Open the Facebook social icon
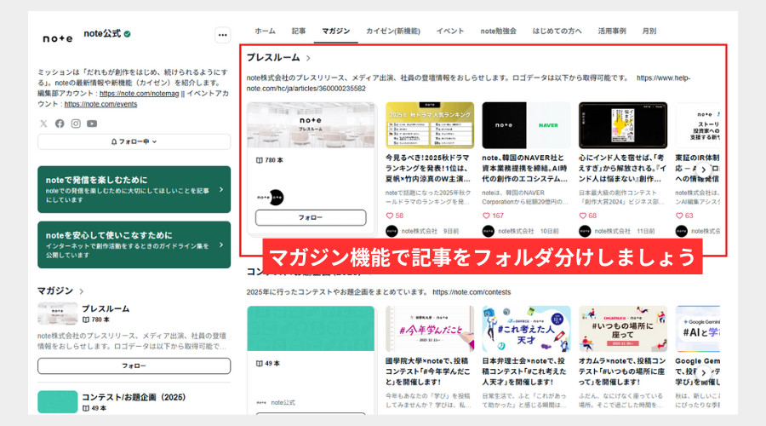The height and width of the screenshot is (426, 766). click(x=60, y=124)
